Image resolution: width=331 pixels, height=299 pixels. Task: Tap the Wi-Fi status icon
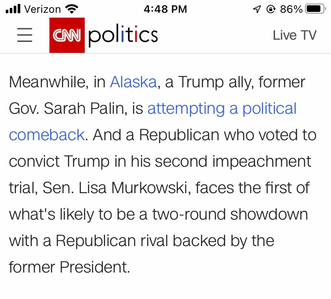(71, 9)
